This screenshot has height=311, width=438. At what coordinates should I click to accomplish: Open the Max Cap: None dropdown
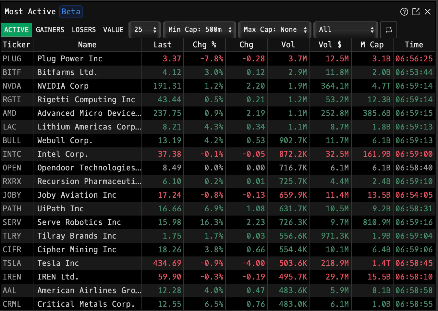tap(275, 30)
